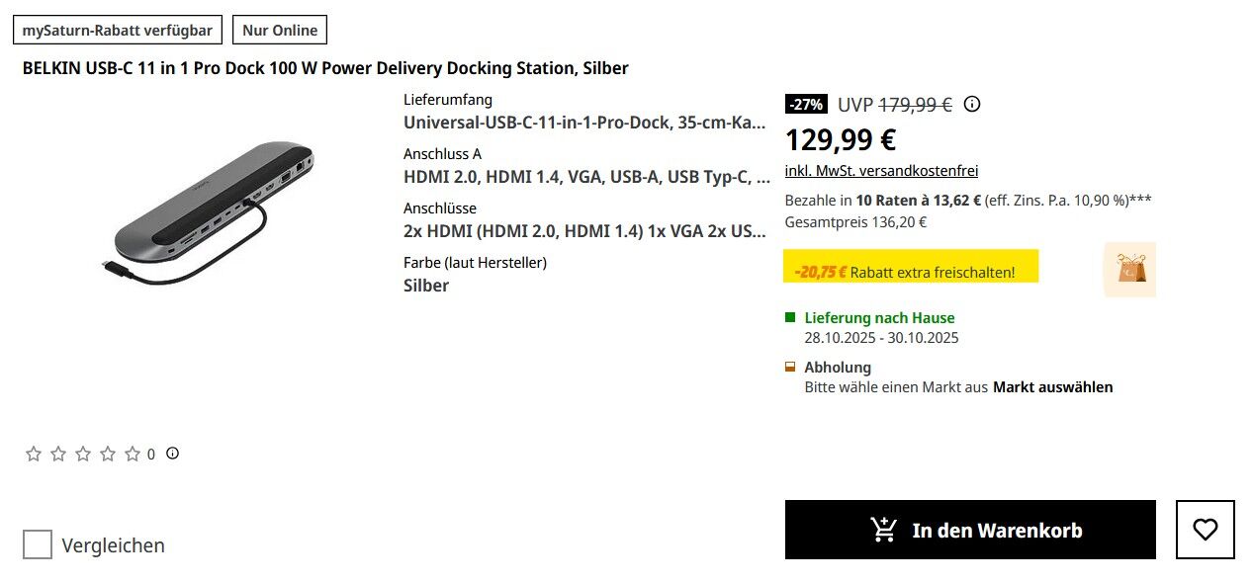
Task: Add item via In den Warenkorb
Action: click(969, 530)
